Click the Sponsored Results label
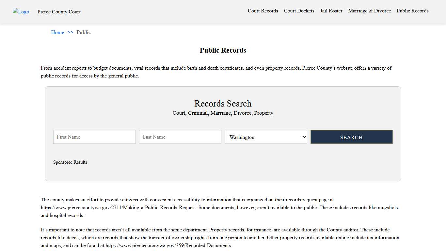Screen dimensions: 446x251 (70, 162)
